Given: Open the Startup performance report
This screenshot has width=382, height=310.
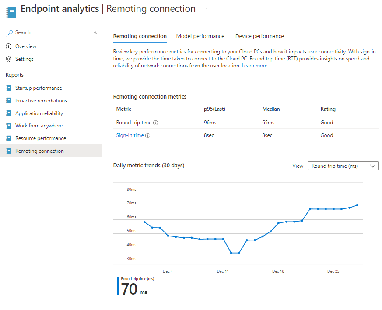Looking at the screenshot, I should click(x=39, y=88).
